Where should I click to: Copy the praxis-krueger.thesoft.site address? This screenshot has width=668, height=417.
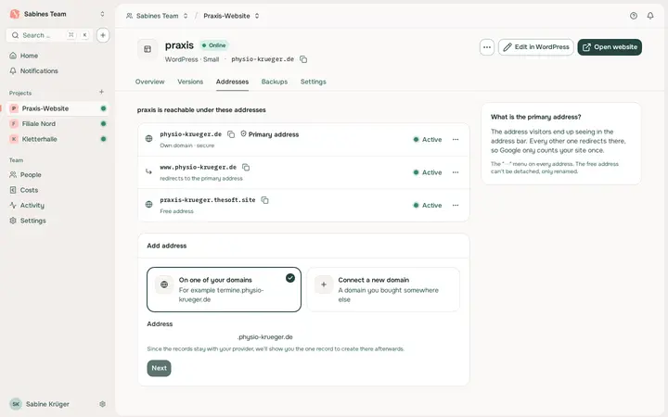(x=264, y=200)
